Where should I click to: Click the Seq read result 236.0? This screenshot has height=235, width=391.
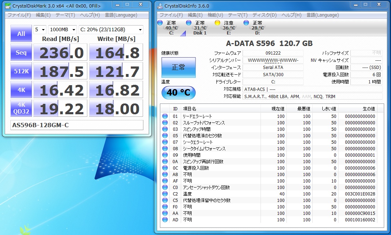[x=60, y=52]
